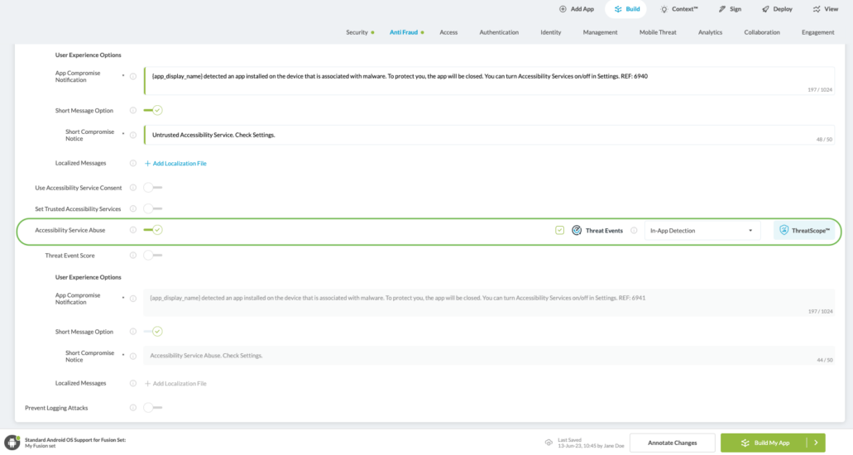Click the Add App plus icon
This screenshot has width=853, height=455.
click(x=563, y=9)
